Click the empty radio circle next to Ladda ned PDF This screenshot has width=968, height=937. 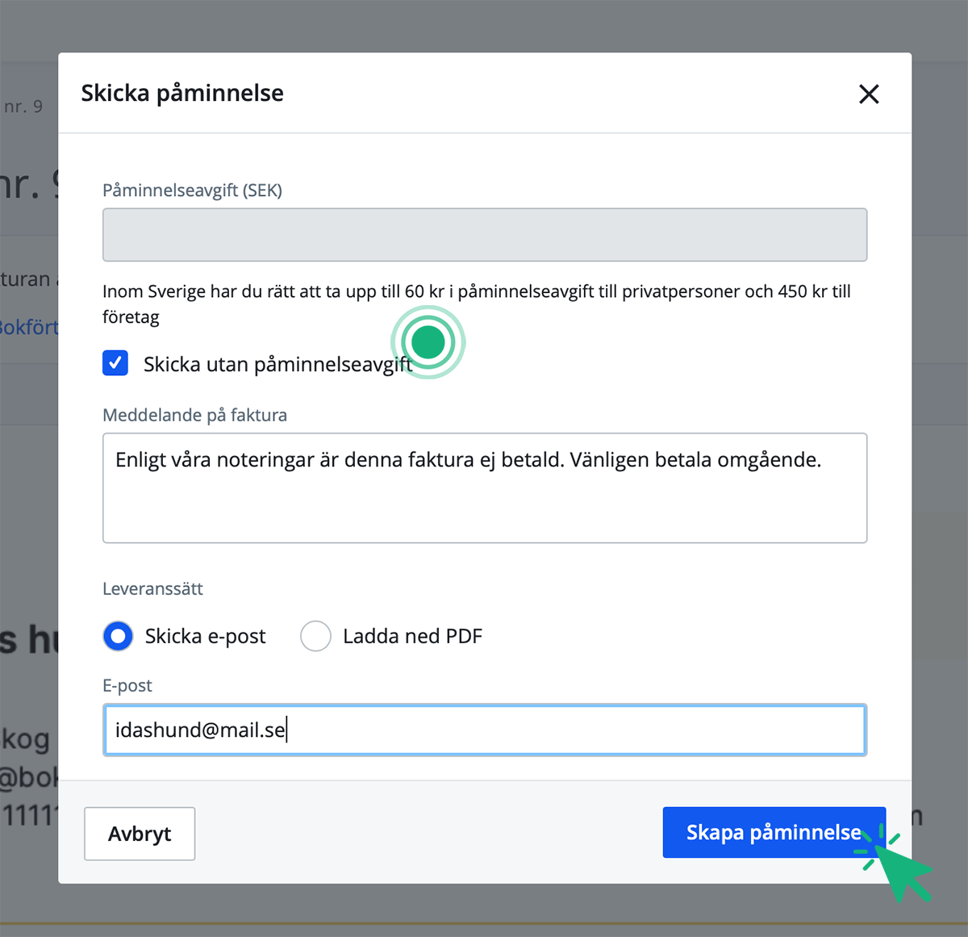point(316,636)
